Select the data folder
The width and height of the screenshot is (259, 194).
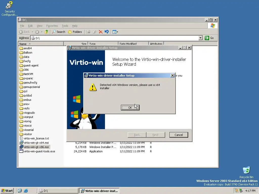(24, 57)
